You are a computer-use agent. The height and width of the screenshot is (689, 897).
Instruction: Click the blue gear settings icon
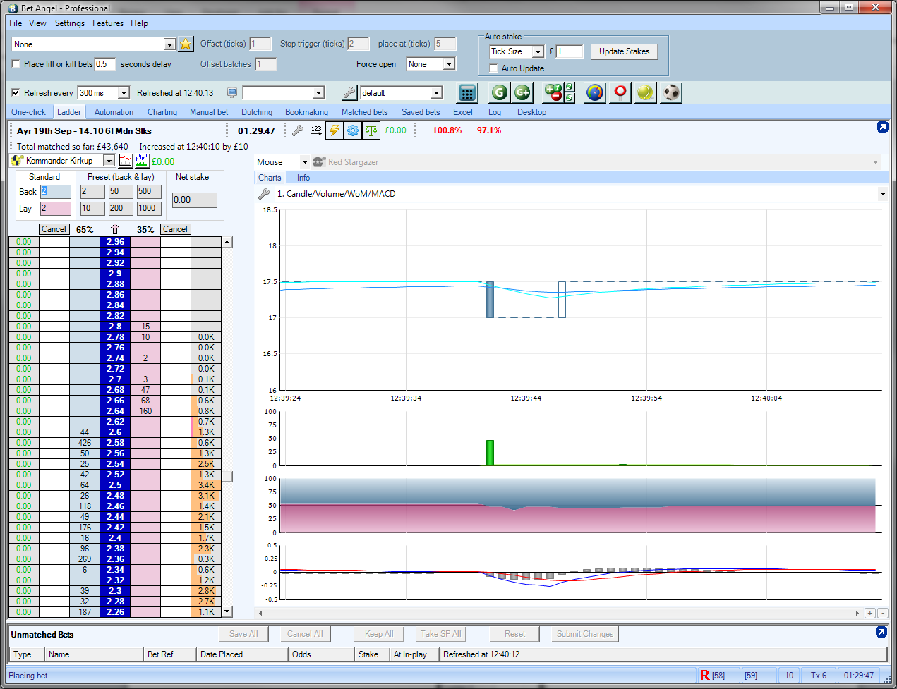[352, 130]
